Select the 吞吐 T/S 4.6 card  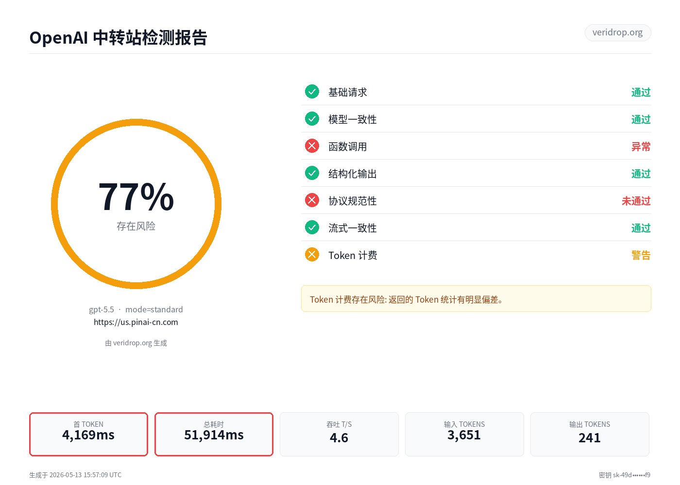[x=339, y=434]
